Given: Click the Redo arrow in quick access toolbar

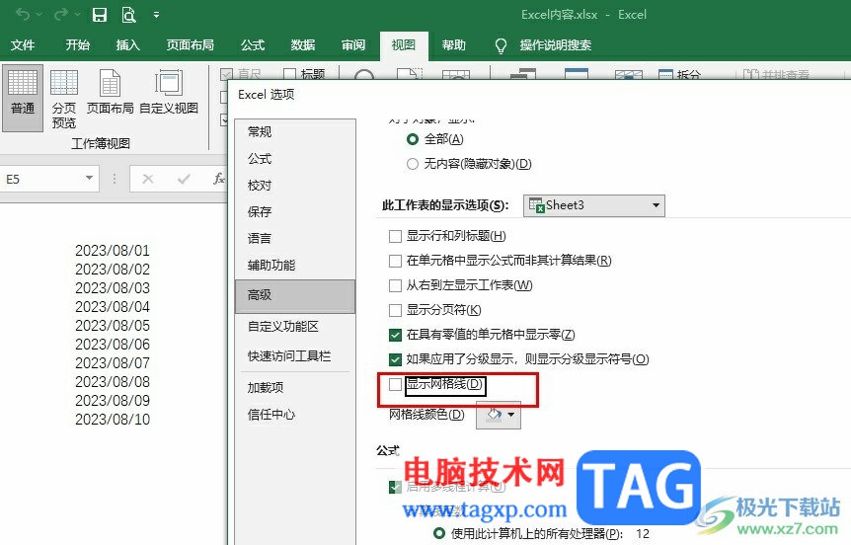Looking at the screenshot, I should (61, 14).
